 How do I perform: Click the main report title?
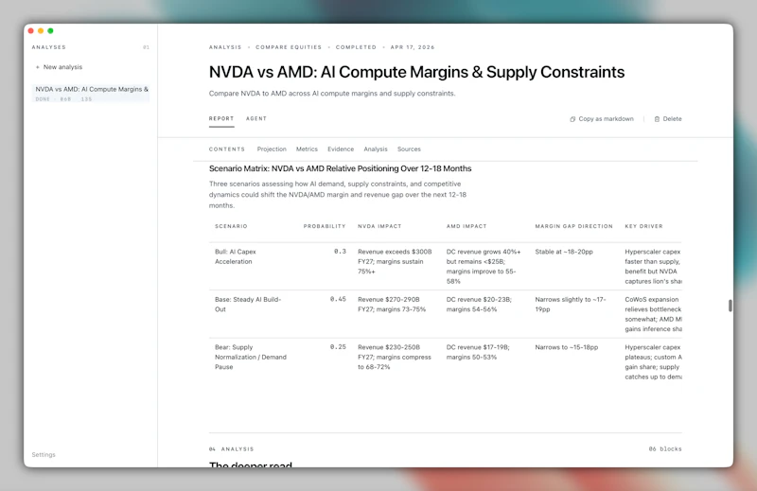[x=416, y=72]
